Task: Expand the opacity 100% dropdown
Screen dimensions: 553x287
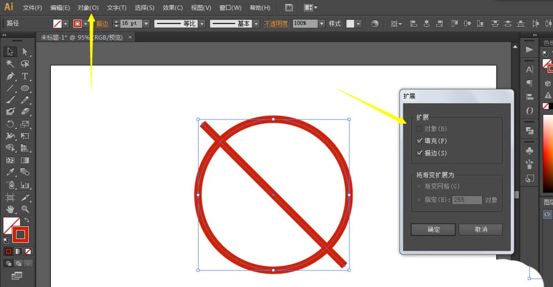Action: [321, 24]
